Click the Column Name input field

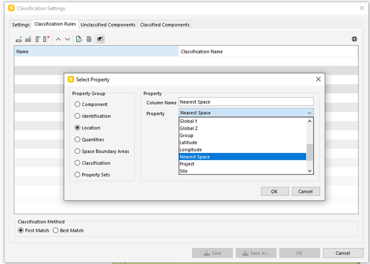point(246,102)
